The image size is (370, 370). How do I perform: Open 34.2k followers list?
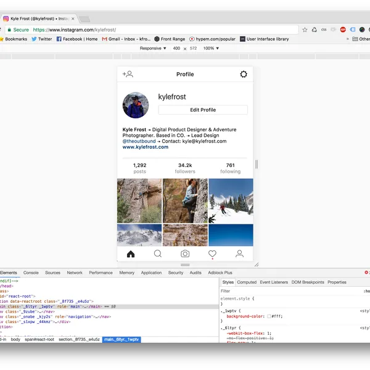[x=185, y=168]
